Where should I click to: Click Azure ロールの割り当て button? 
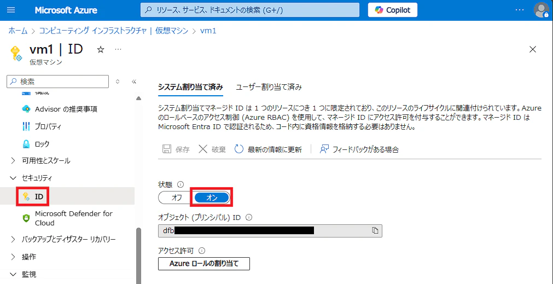coord(204,264)
